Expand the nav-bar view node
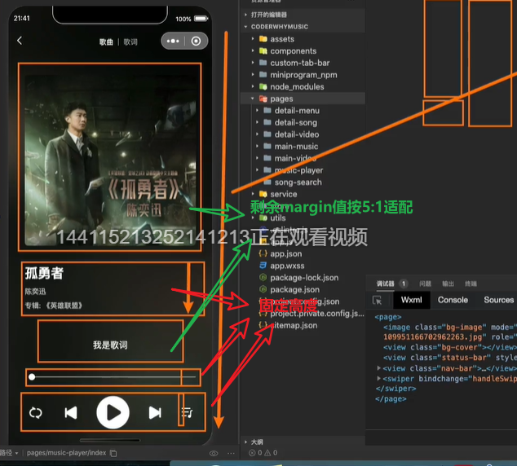The image size is (517, 466). point(379,368)
